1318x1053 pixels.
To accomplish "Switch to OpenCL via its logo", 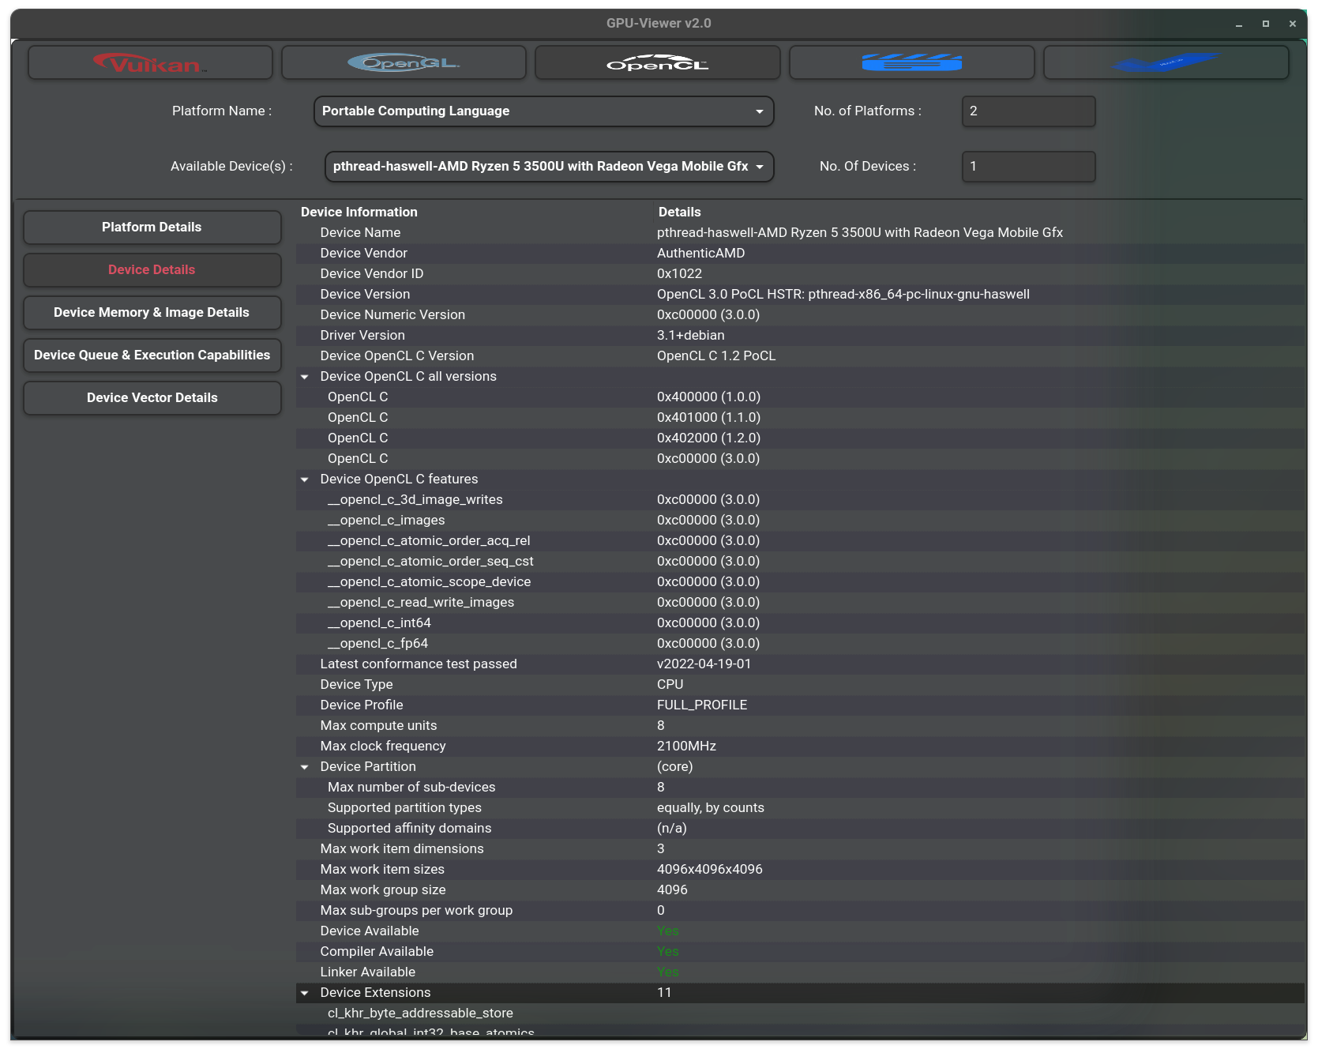I will (x=657, y=62).
